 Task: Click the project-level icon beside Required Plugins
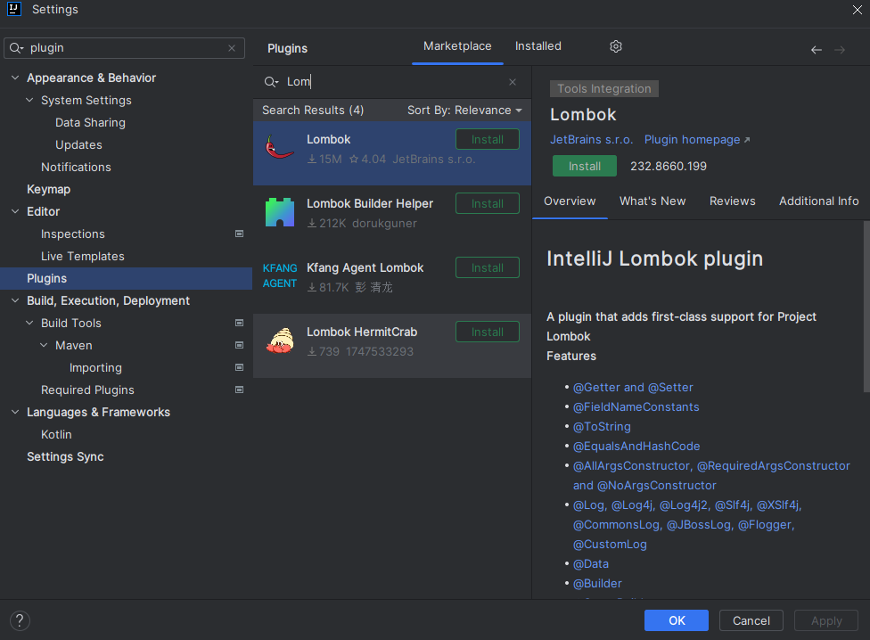[x=239, y=390]
